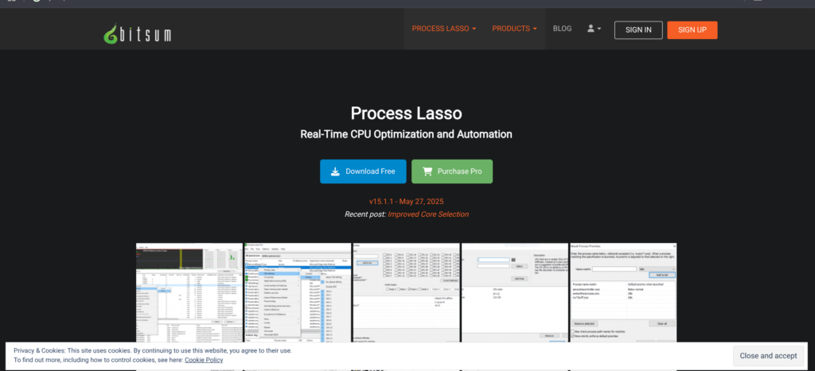Click the orange SIGN UP button
Viewport: 815px width, 371px height.
(692, 30)
